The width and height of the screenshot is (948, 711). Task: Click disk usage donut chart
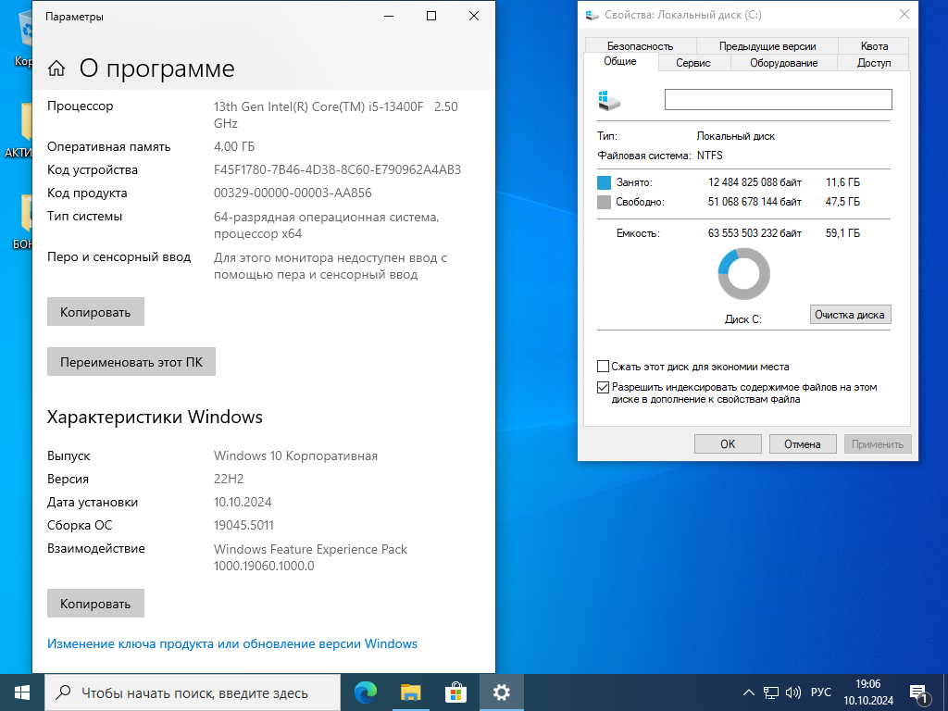click(x=743, y=274)
